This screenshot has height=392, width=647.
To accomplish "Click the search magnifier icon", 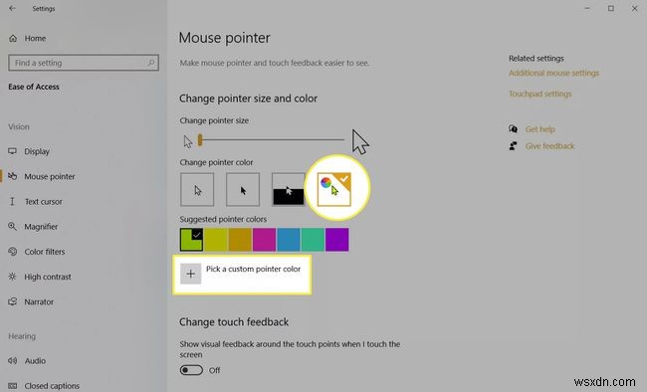I will 150,63.
